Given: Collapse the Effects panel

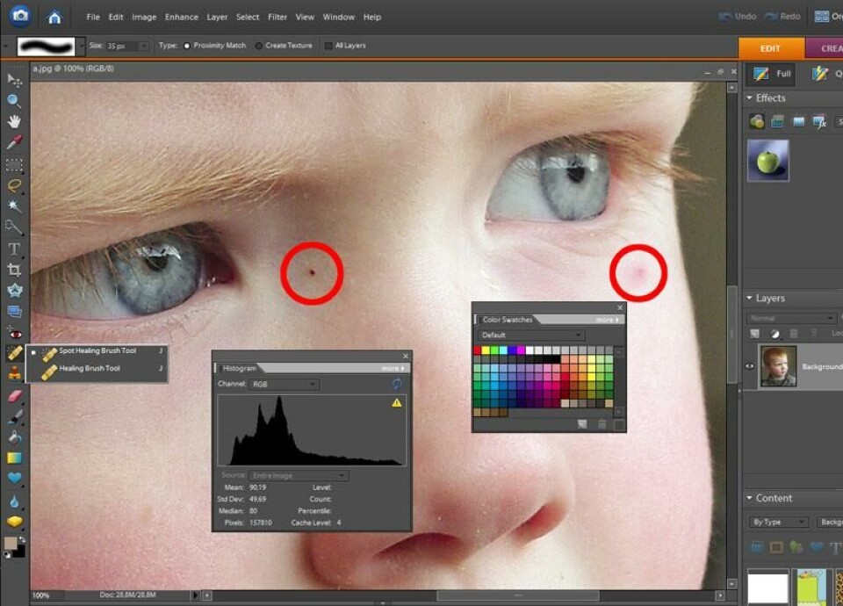Looking at the screenshot, I should click(749, 97).
